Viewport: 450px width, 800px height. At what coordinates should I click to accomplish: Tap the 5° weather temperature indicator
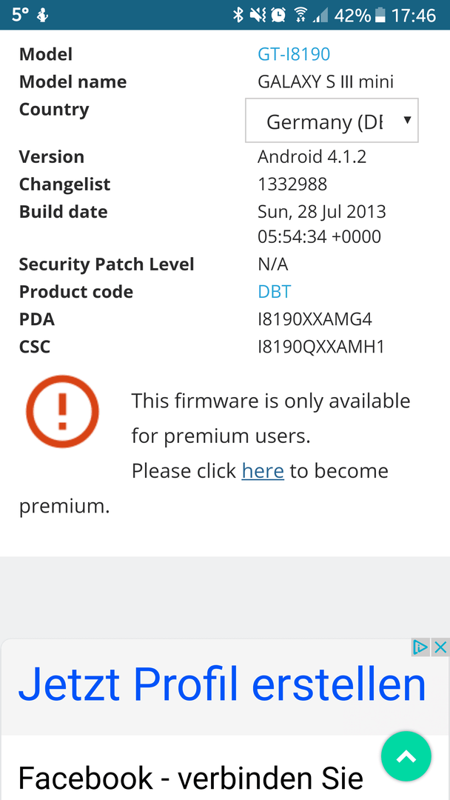pyautogui.click(x=21, y=15)
